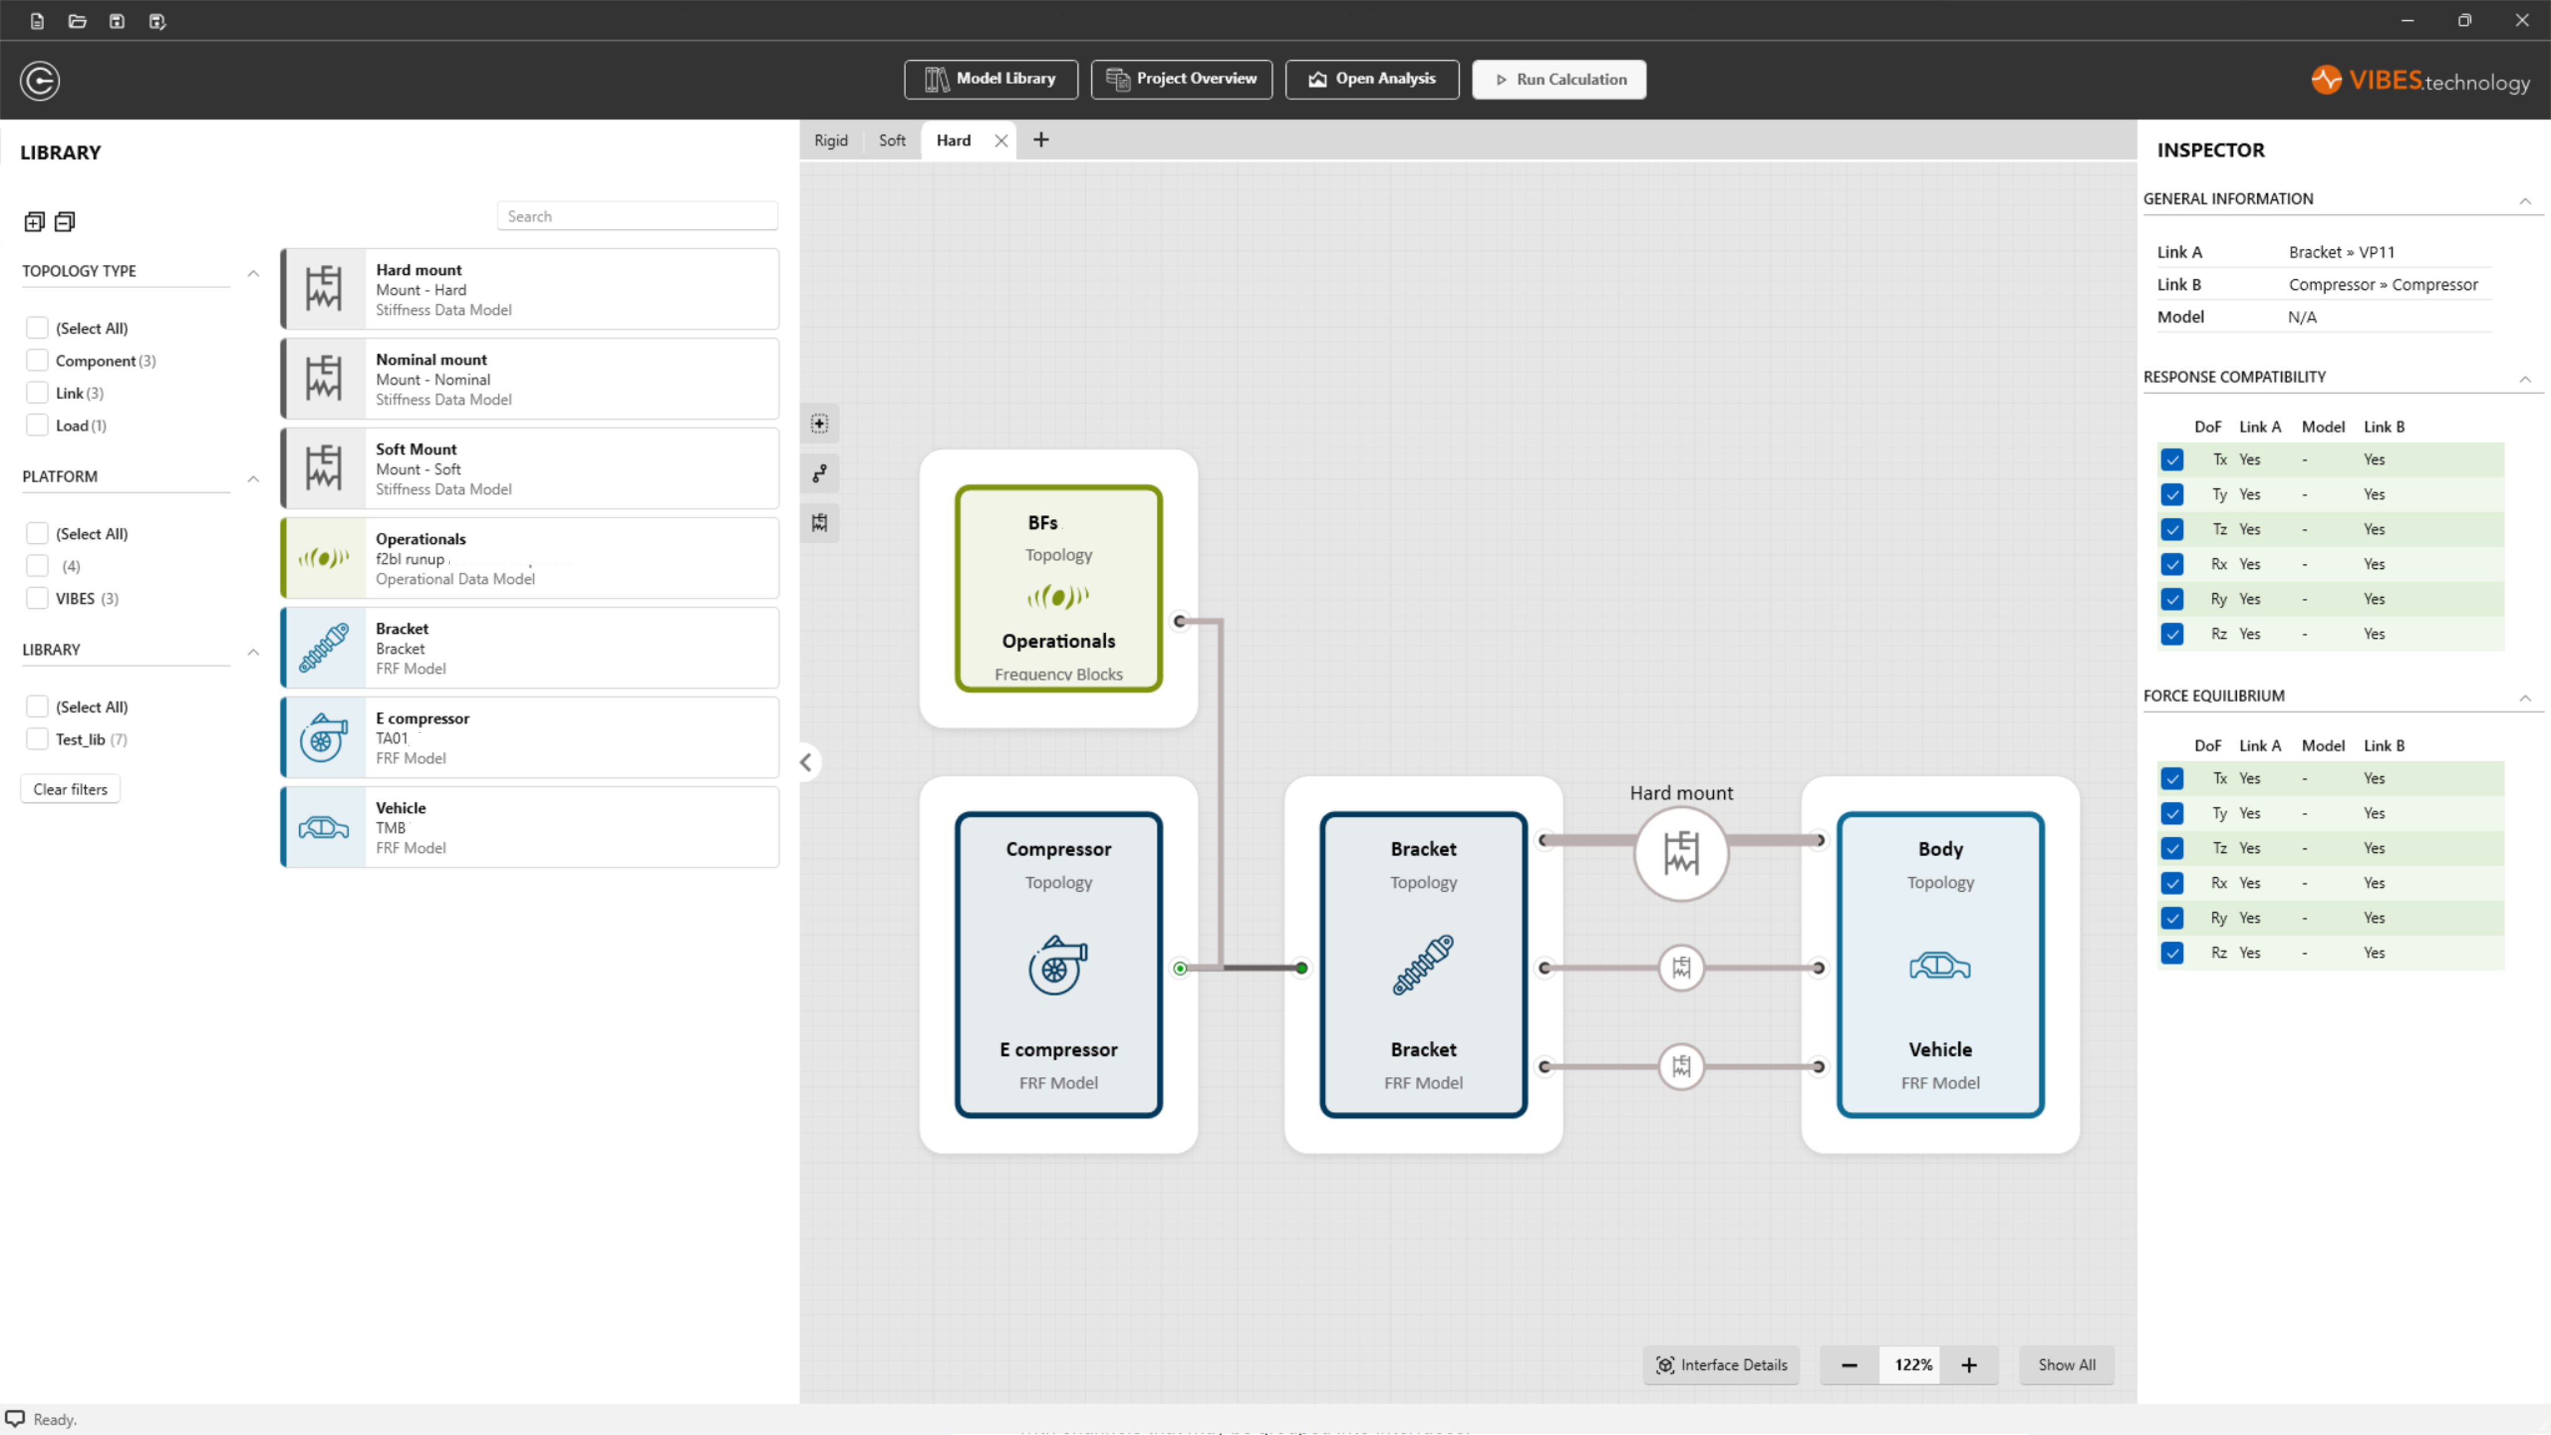Uncheck Ty in Force Equilibrium

coord(2172,813)
